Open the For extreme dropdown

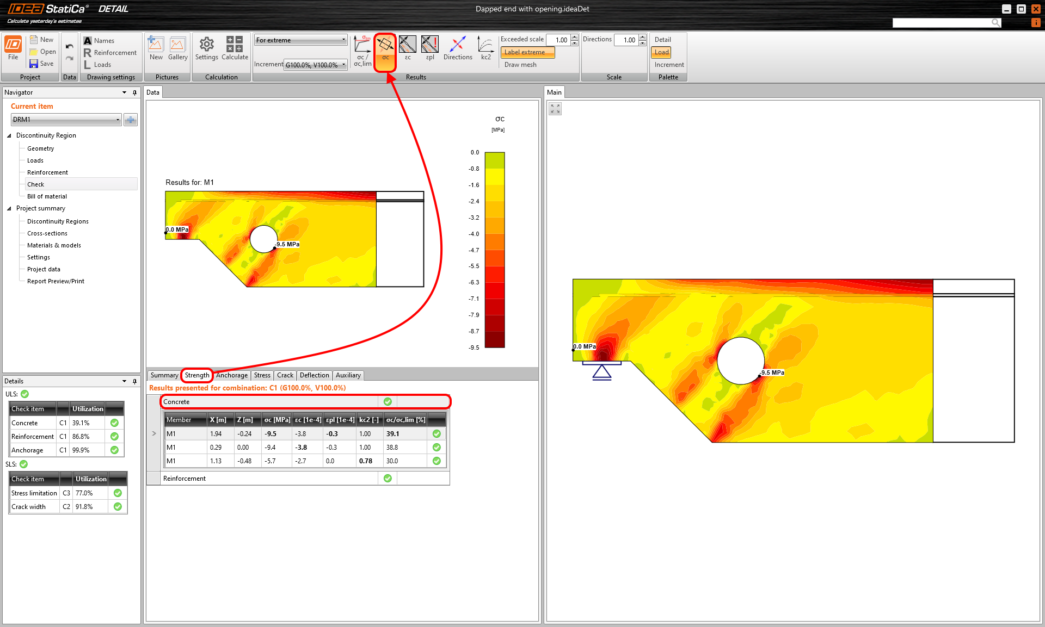point(300,40)
